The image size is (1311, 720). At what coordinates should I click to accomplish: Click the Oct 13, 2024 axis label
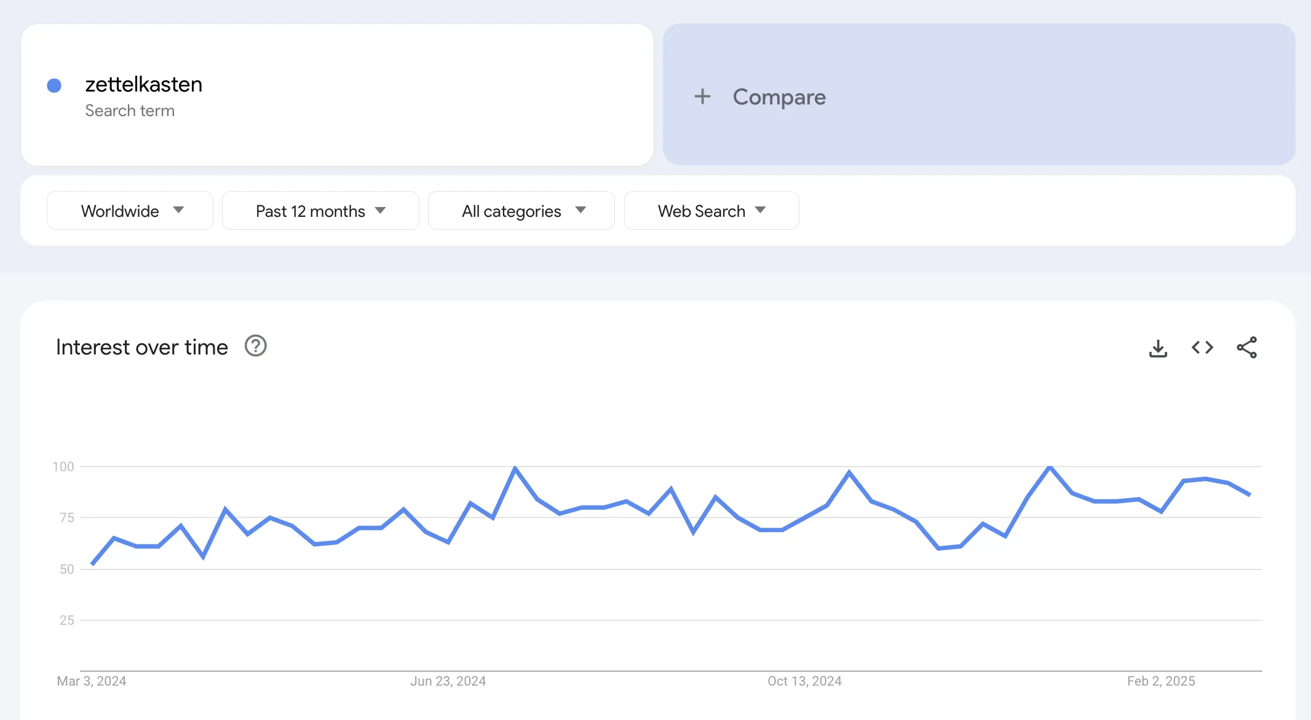click(804, 681)
